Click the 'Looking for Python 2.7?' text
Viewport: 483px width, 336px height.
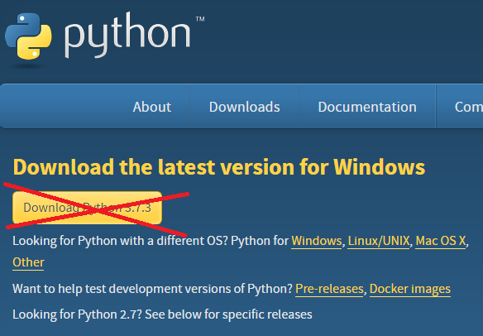(x=77, y=314)
